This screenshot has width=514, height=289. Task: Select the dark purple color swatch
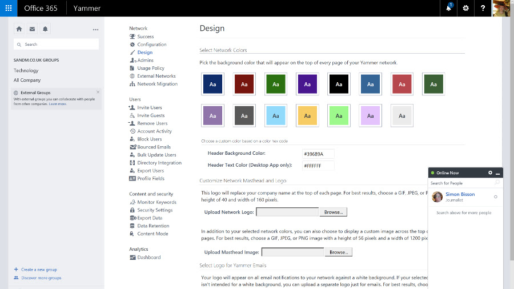point(307,84)
